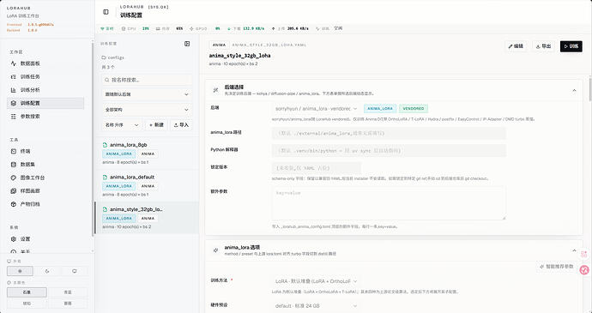Click the anima_lora 路径 input field
592x313 pixels.
[x=389, y=133]
